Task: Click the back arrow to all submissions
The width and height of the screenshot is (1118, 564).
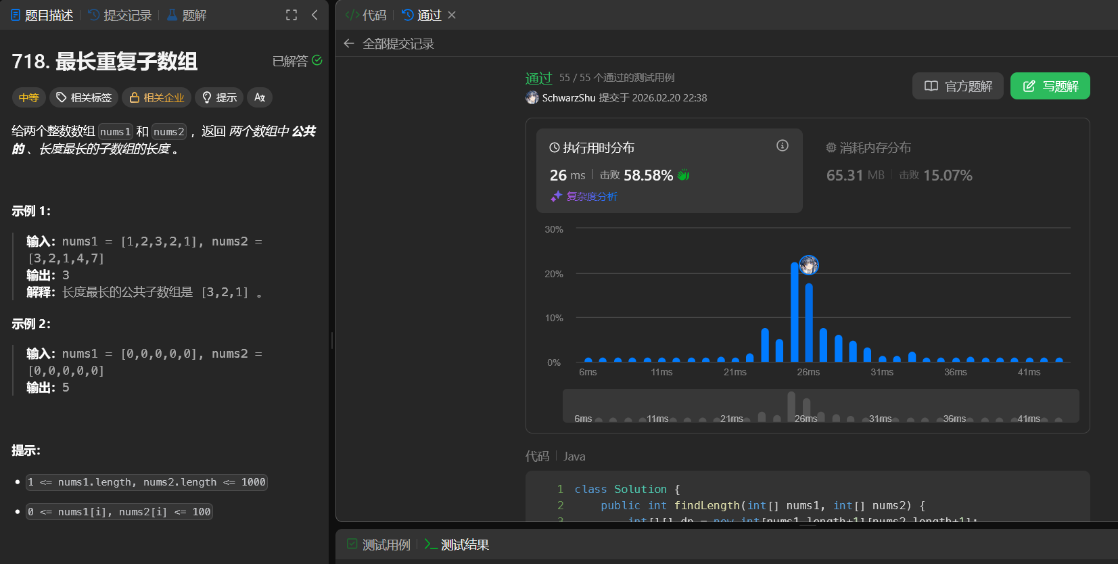Action: [x=349, y=44]
